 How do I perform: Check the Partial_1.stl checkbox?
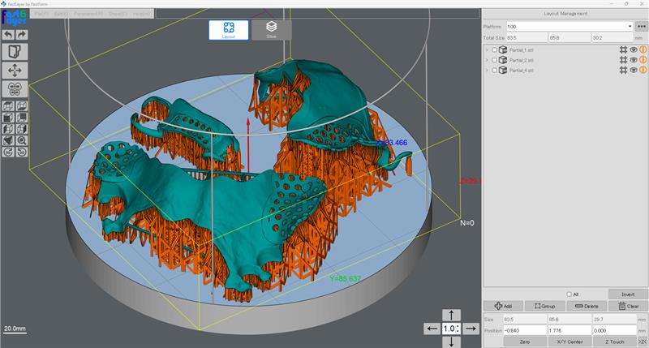(x=495, y=49)
